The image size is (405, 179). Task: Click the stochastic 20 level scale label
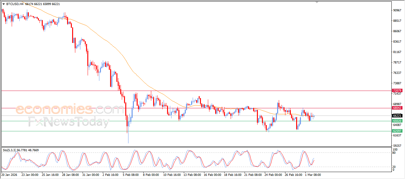point(394,167)
